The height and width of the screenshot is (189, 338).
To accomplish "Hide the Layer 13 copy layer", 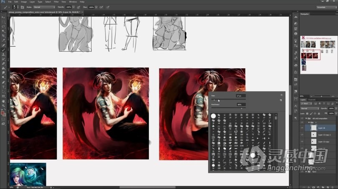I will [302, 142].
